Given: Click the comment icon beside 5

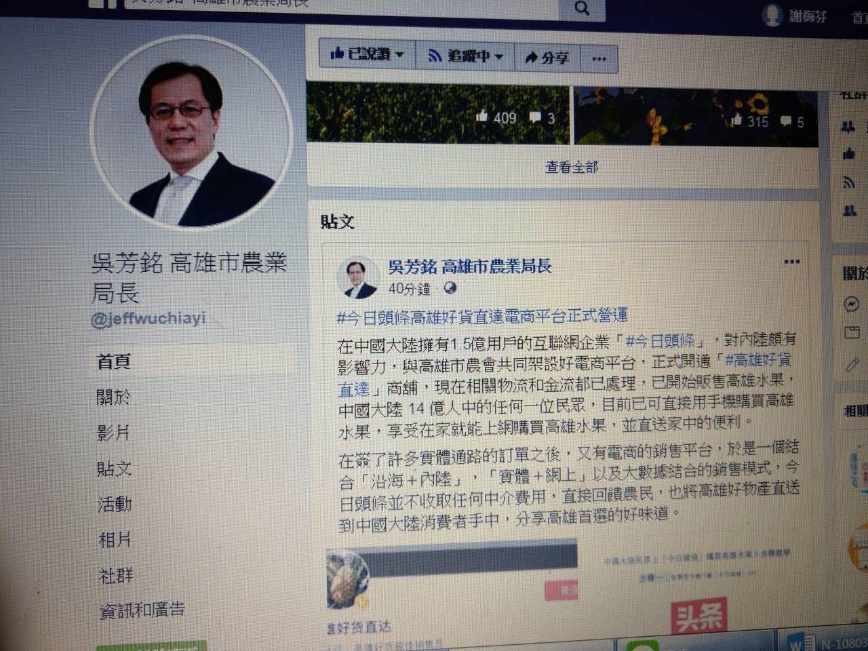Looking at the screenshot, I should coord(785,121).
